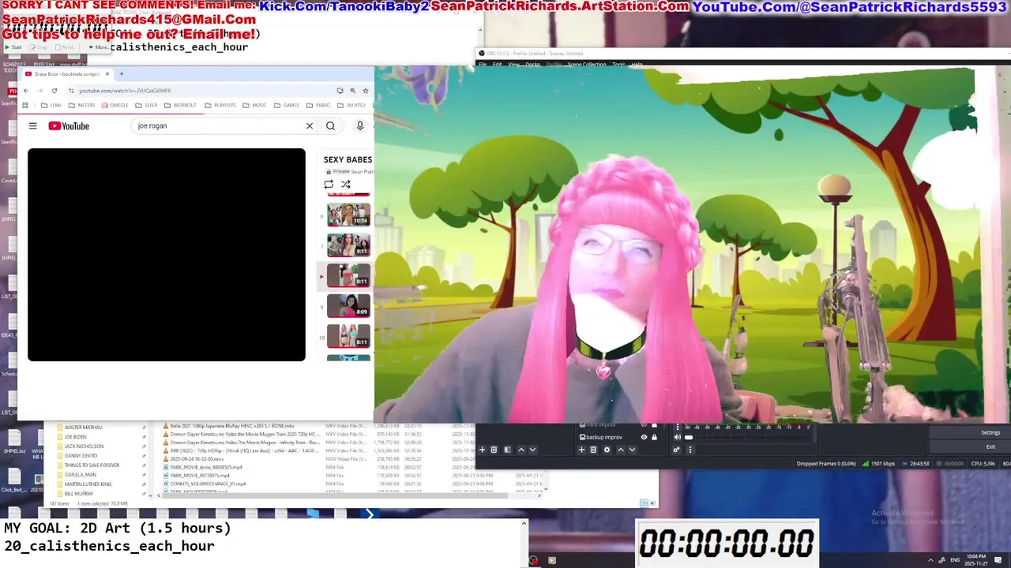The height and width of the screenshot is (568, 1011).
Task: Click the OBS Exit button
Action: coord(990,447)
